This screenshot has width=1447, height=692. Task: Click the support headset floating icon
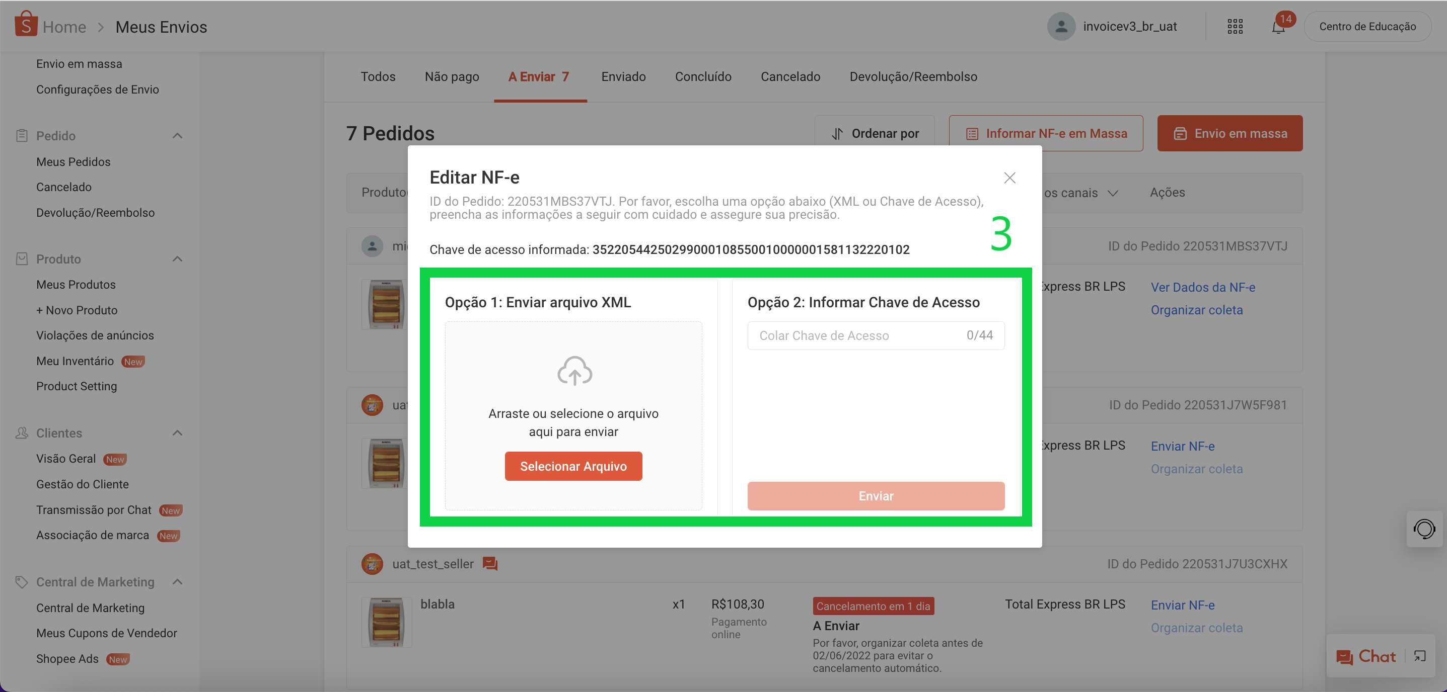click(1424, 529)
